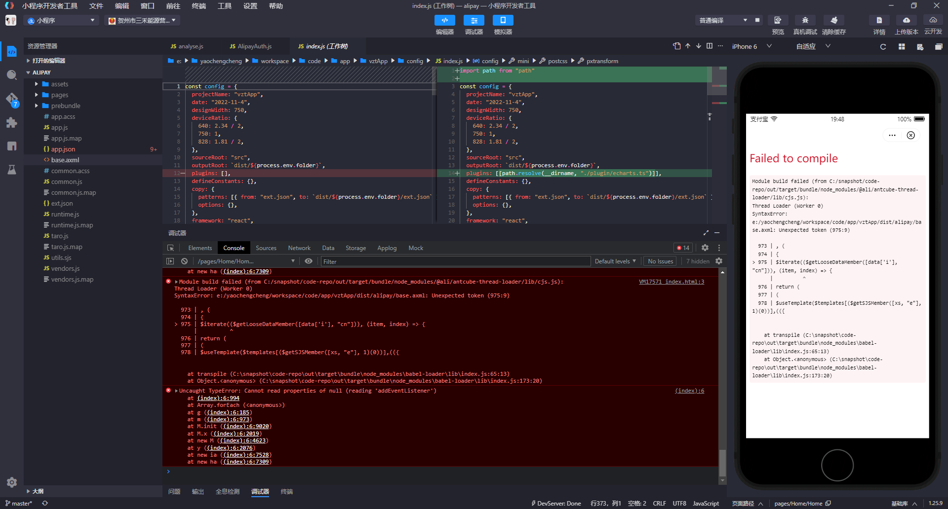The width and height of the screenshot is (948, 509).
Task: Clear the console with the ban icon
Action: pos(184,261)
